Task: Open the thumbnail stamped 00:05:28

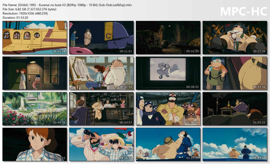Action: point(35,37)
